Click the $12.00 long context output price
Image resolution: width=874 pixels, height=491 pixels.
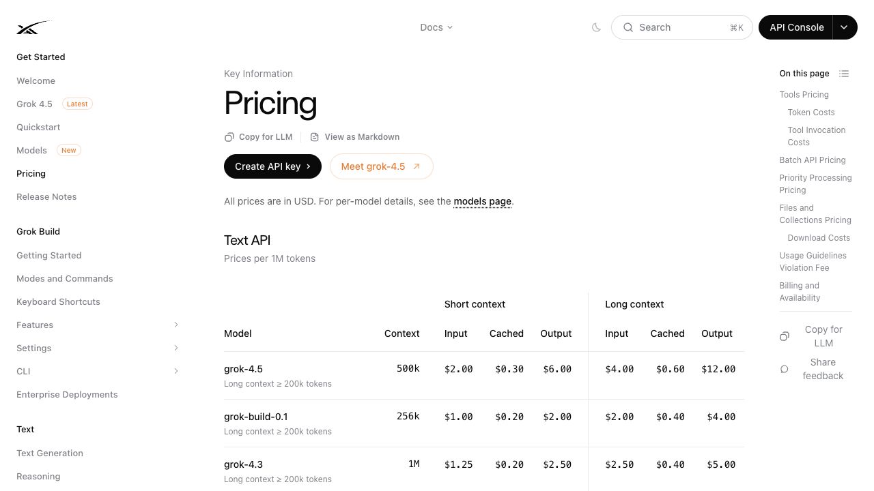coord(718,369)
